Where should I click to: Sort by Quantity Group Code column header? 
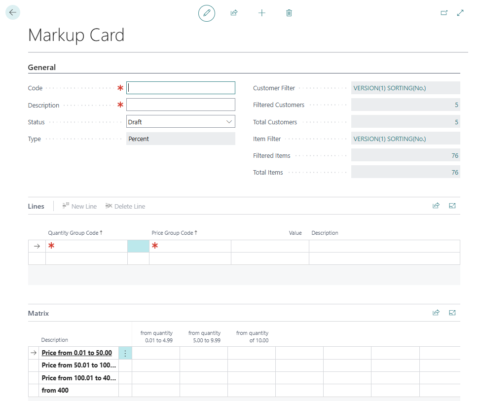[x=74, y=233]
